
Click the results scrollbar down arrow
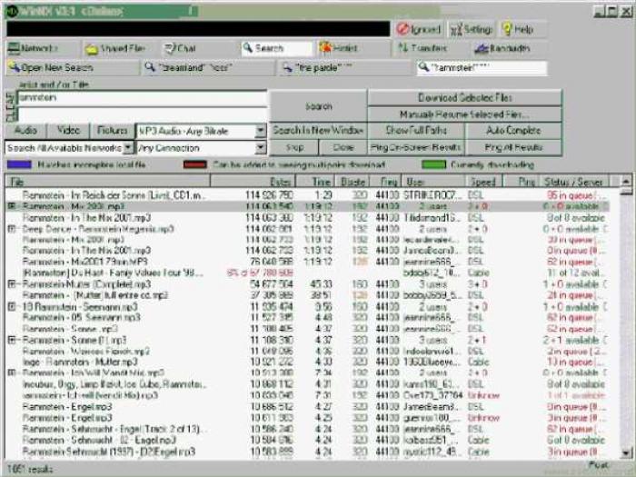tap(626, 452)
